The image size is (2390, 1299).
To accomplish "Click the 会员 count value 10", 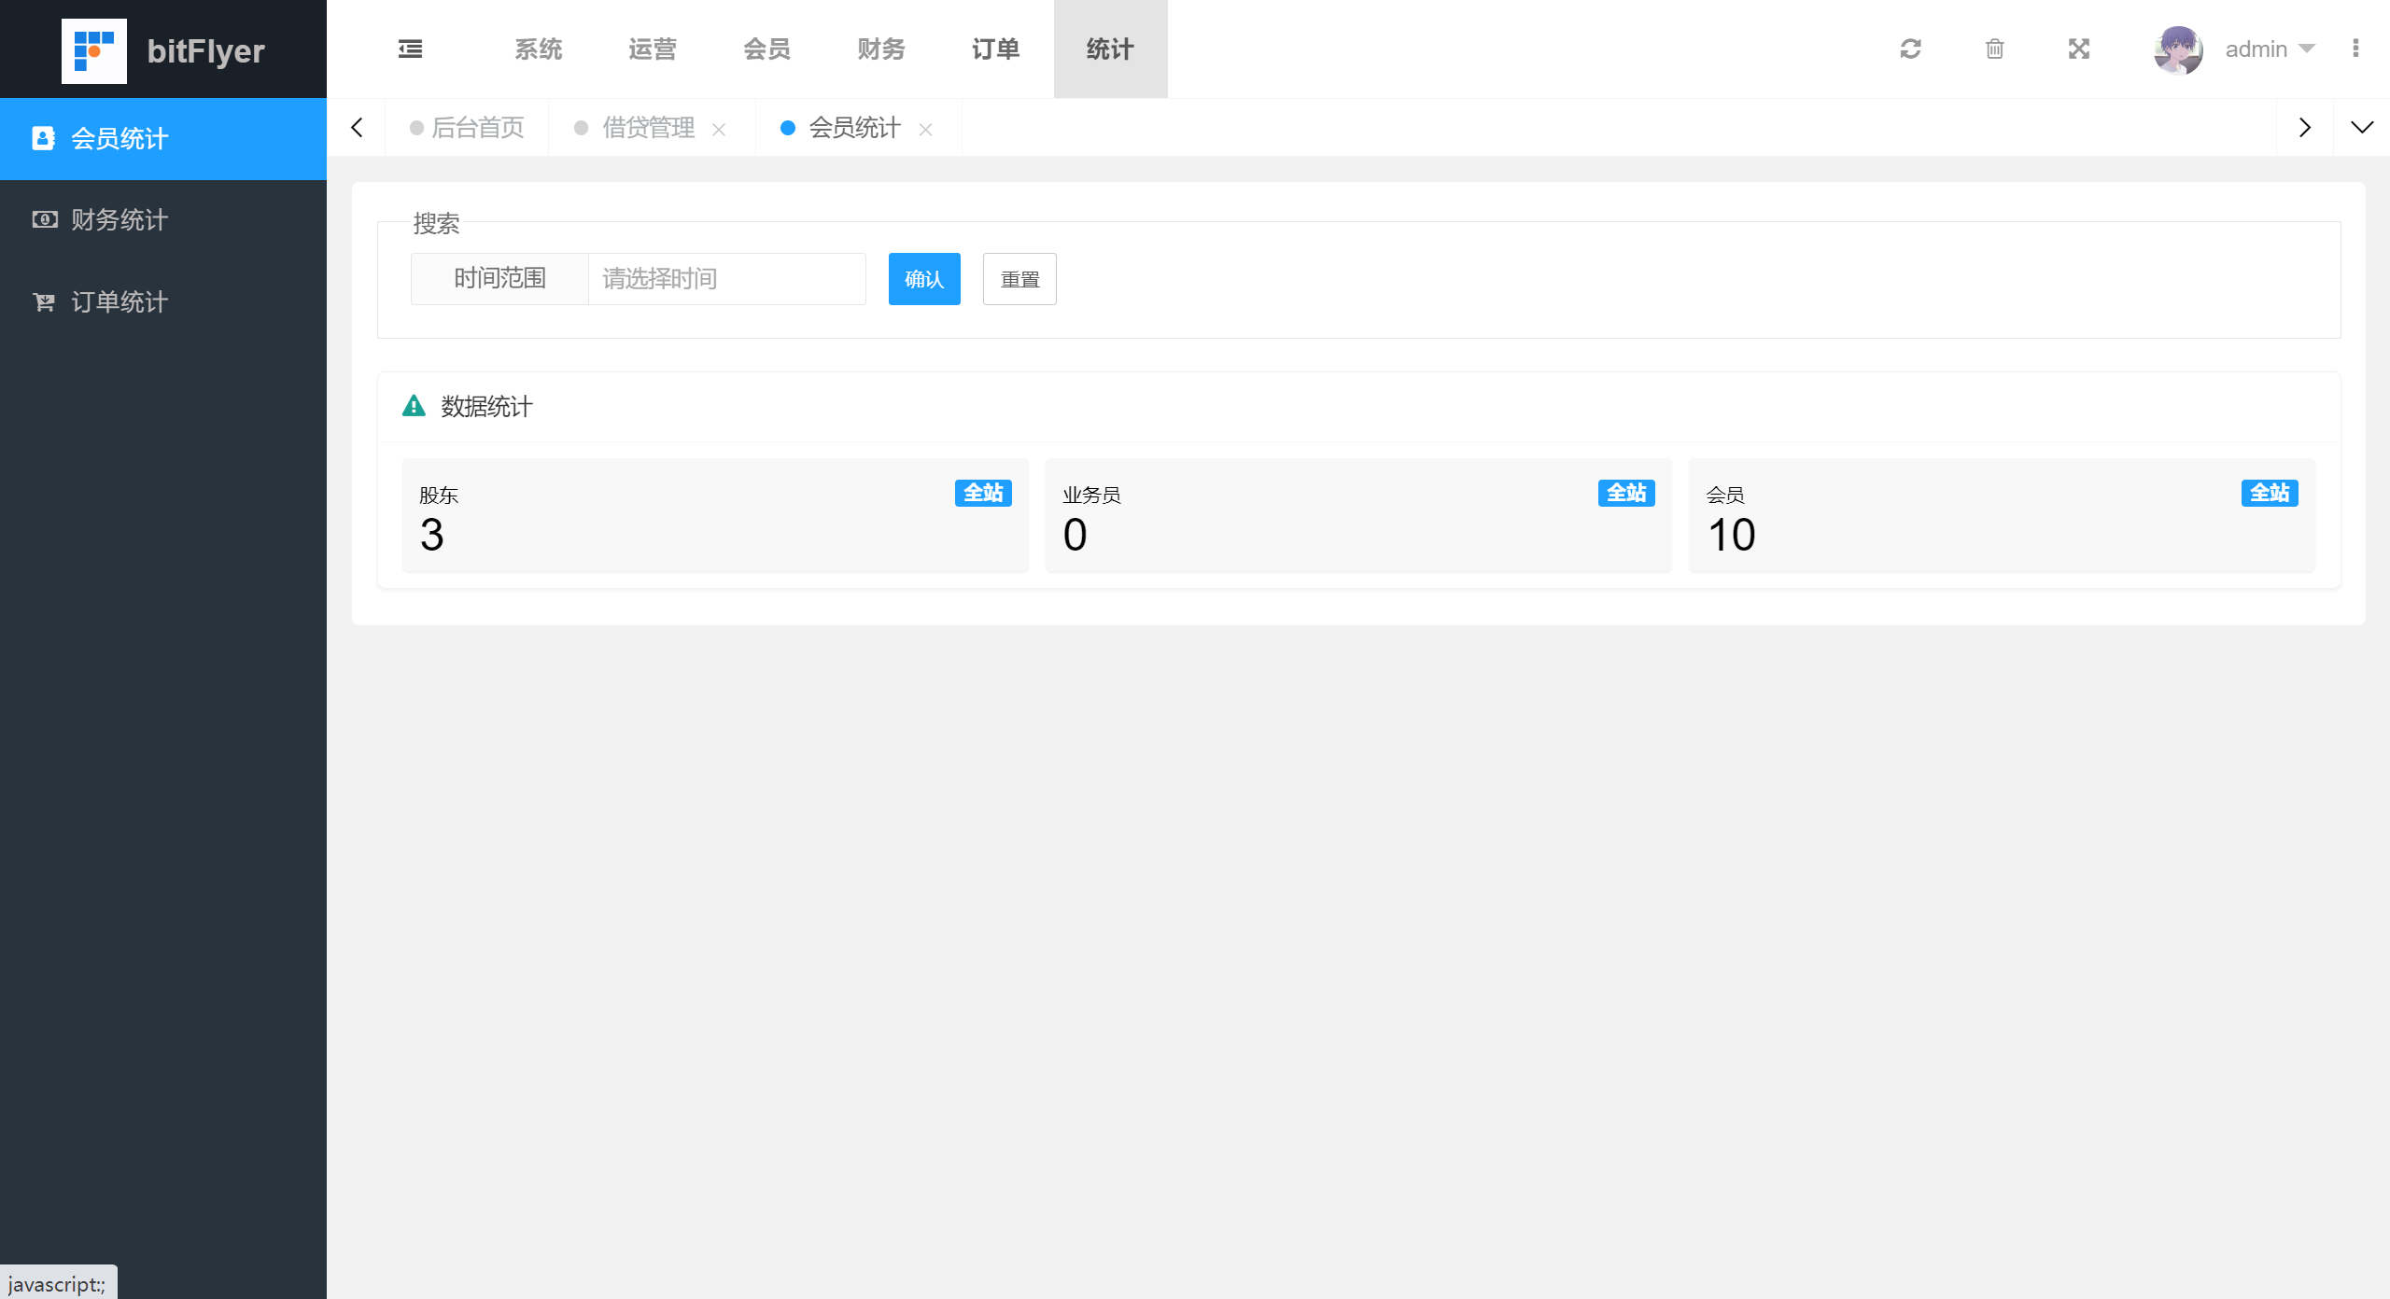I will point(1732,535).
